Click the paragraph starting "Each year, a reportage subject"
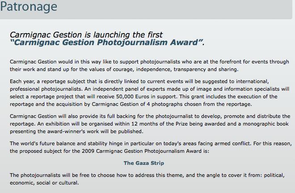The width and height of the screenshot is (295, 193). 150,93
